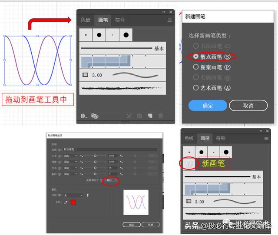Select fourth largest round brush in upper panel
Image resolution: width=278 pixels, height=236 pixels.
coord(126,35)
